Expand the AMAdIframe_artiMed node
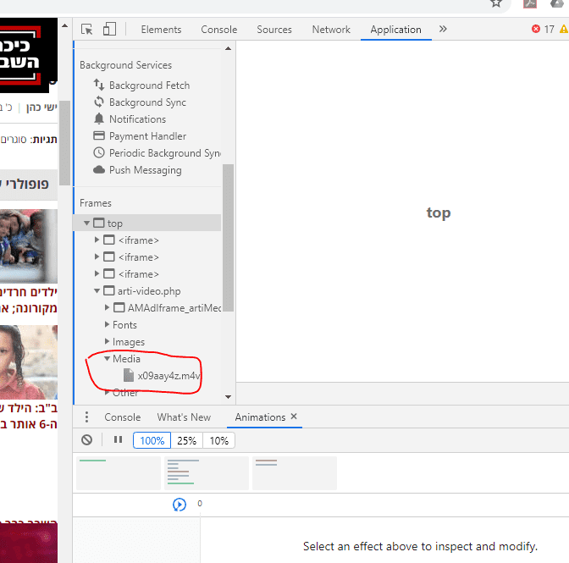This screenshot has height=563, width=569. 107,307
